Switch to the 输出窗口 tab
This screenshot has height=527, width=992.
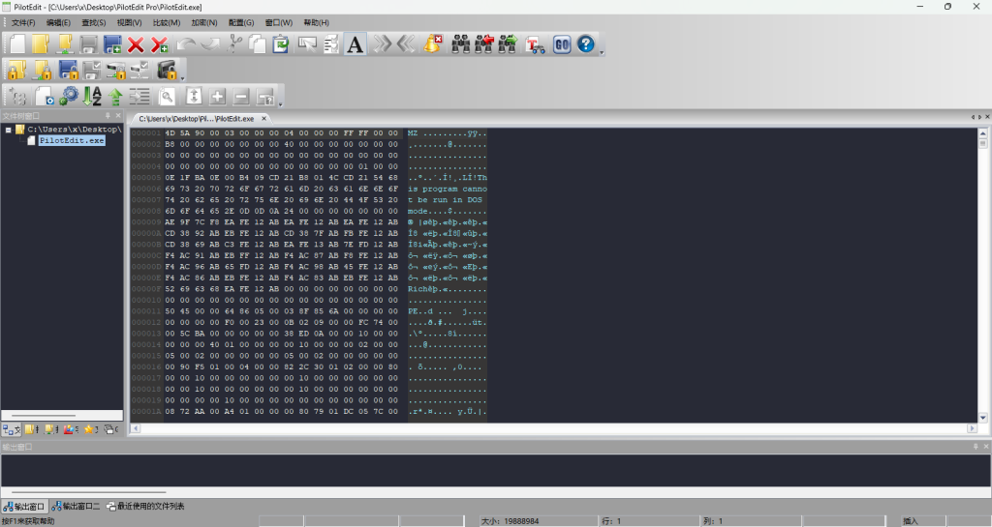pyautogui.click(x=24, y=506)
